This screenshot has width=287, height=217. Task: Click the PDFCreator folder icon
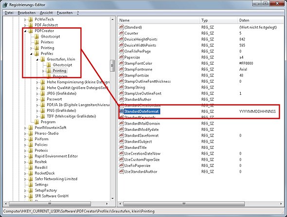click(31, 31)
